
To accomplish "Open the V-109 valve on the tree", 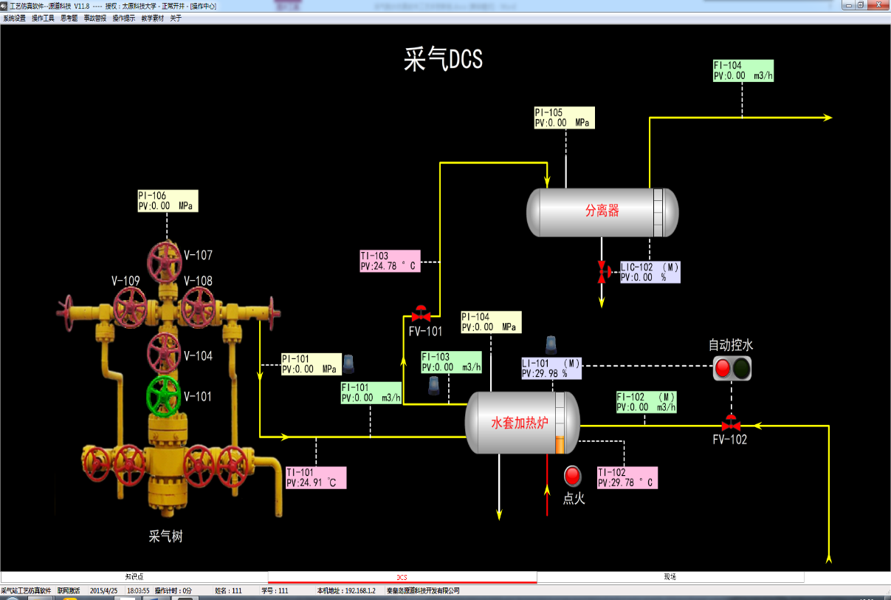I will tap(131, 306).
